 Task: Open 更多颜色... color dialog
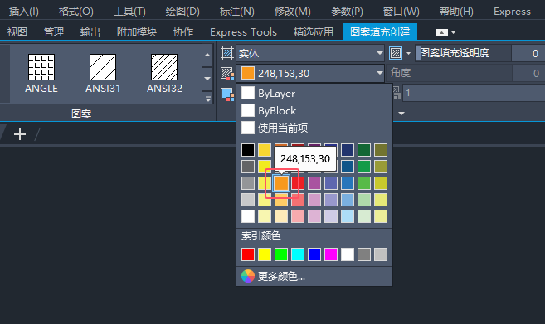pos(314,277)
